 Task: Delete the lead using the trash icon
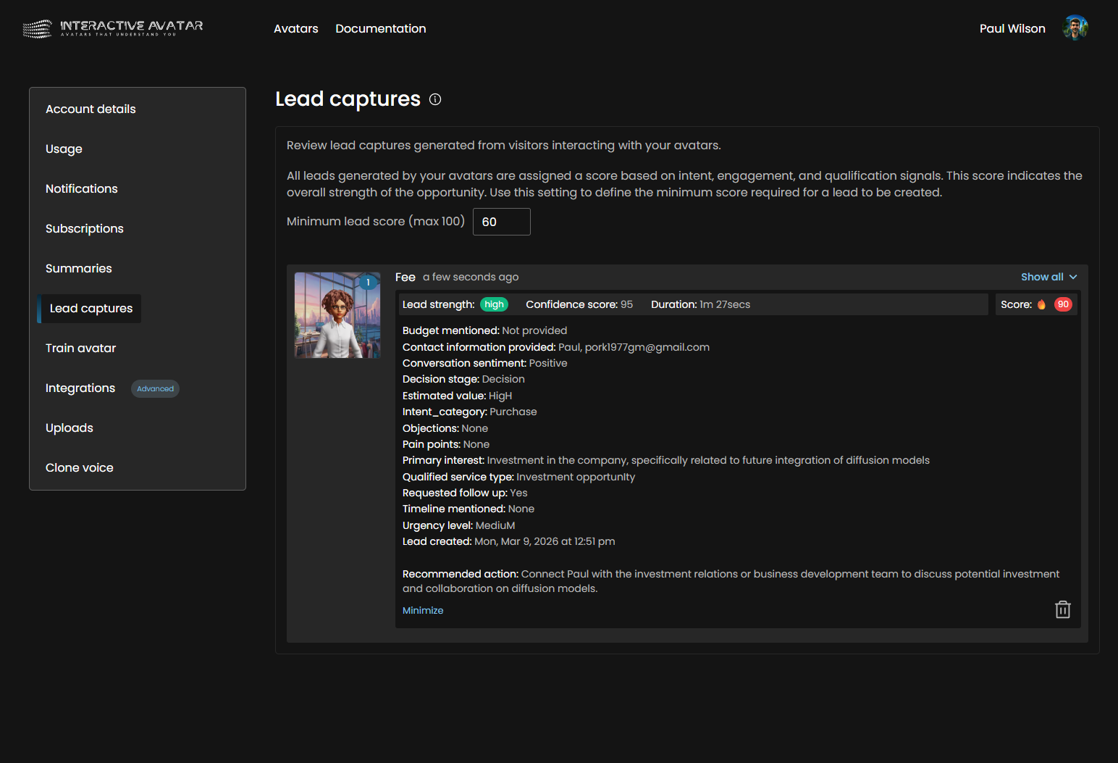pos(1062,609)
